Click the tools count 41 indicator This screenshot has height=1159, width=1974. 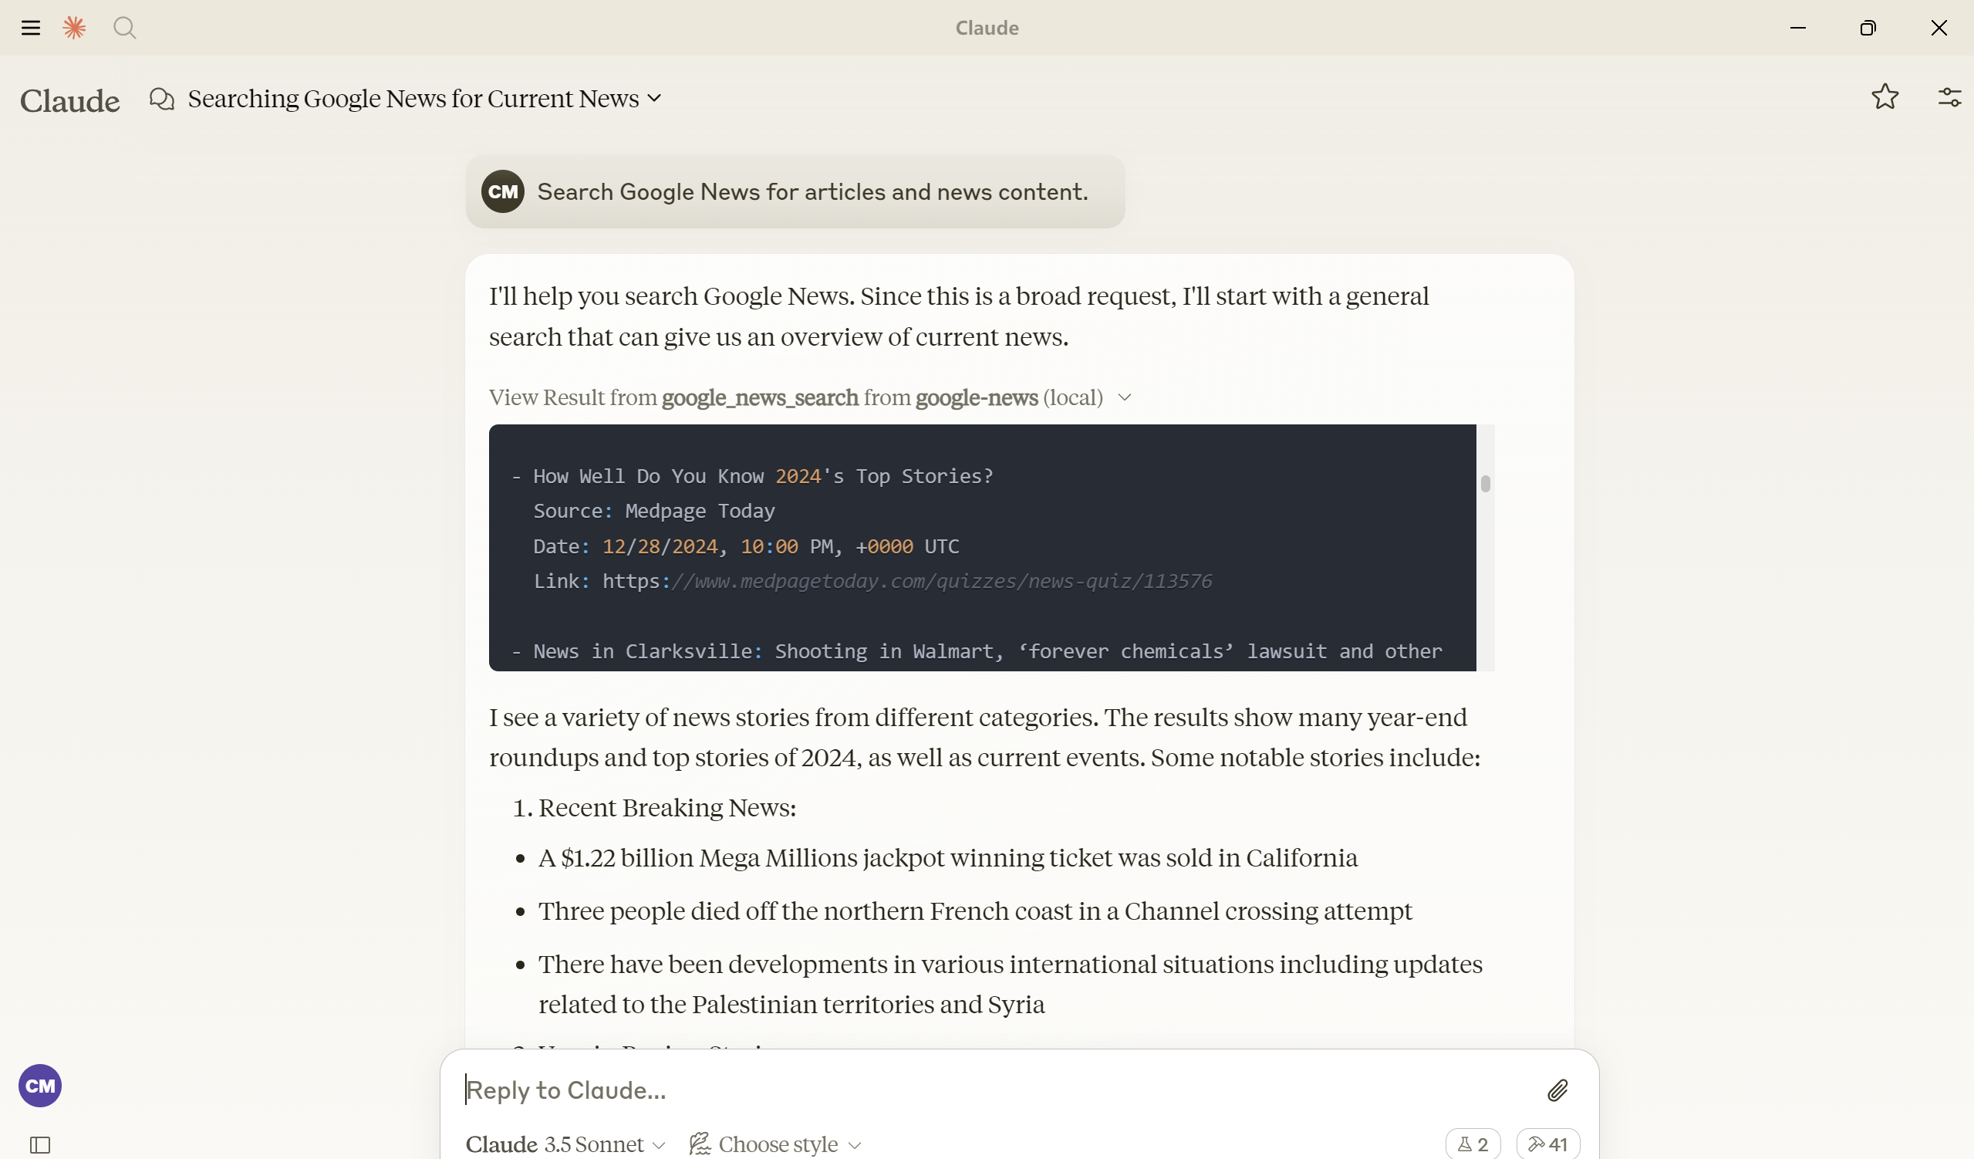pyautogui.click(x=1548, y=1144)
